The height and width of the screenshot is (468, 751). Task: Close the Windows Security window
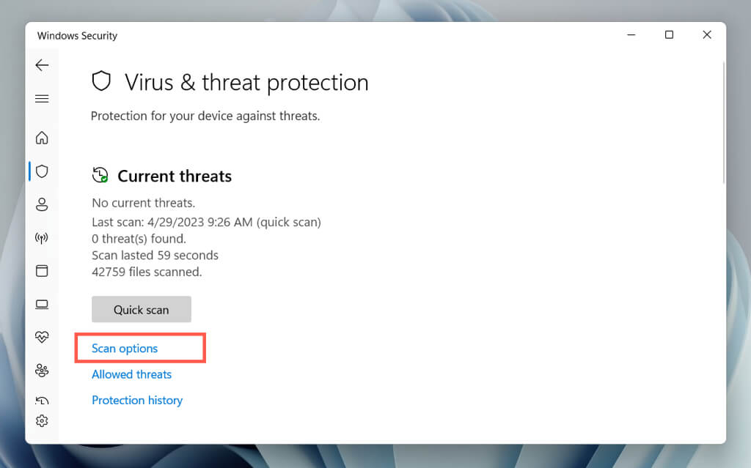(x=707, y=35)
